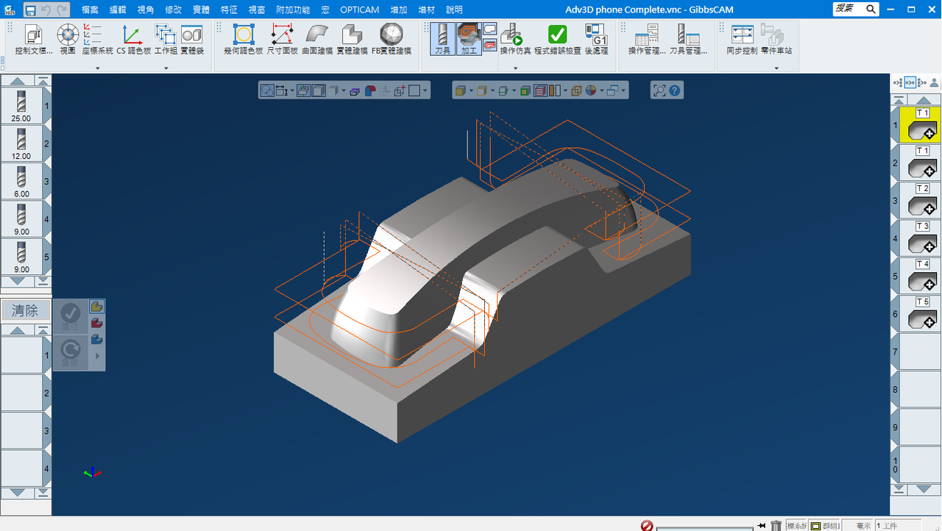Open 刀具管理 tool manager
The height and width of the screenshot is (531, 942).
[688, 40]
